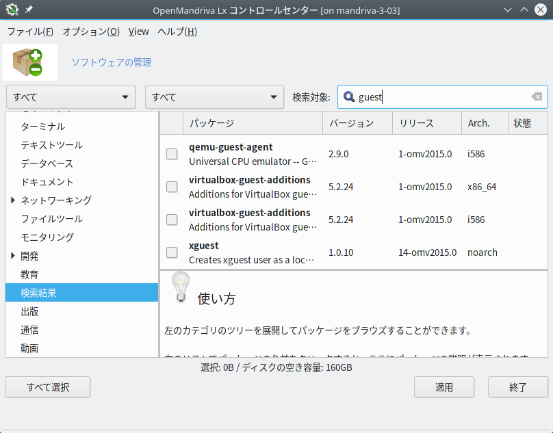Click the control center gear icon in title bar
This screenshot has width=553, height=433.
12,10
